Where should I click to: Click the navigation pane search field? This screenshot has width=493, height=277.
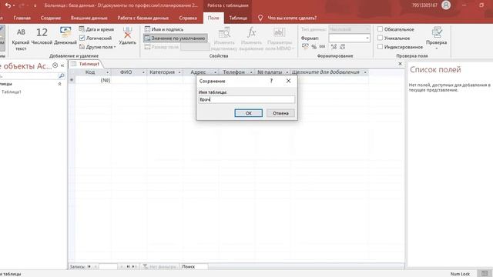29,75
